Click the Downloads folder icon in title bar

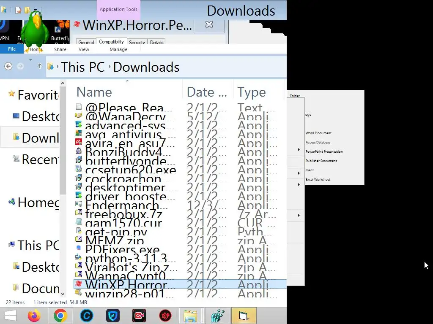3,10
